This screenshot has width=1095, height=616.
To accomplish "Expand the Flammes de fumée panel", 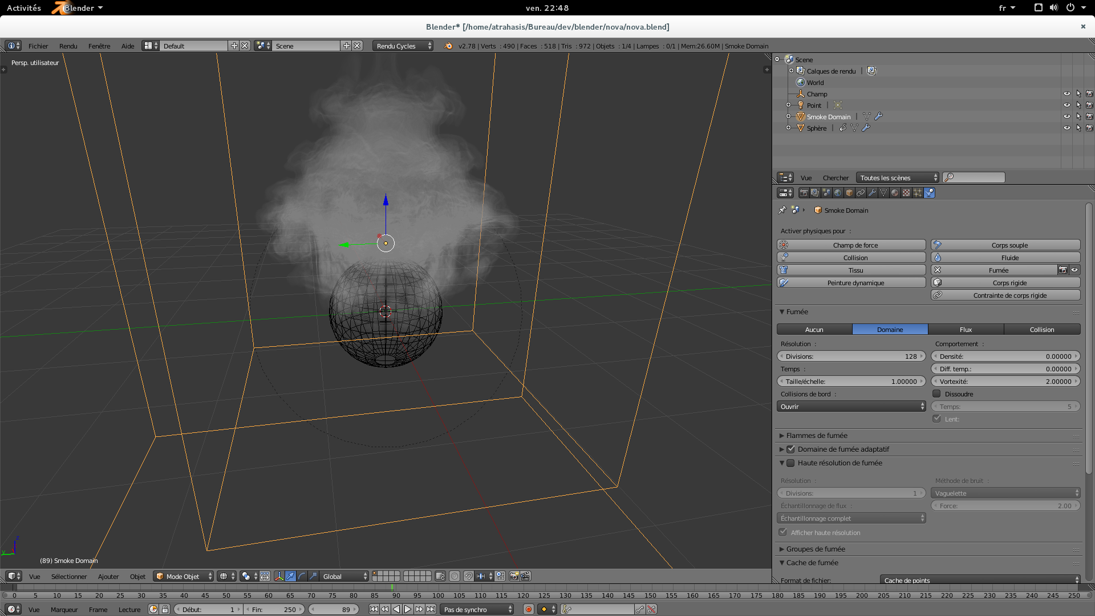I will (816, 435).
